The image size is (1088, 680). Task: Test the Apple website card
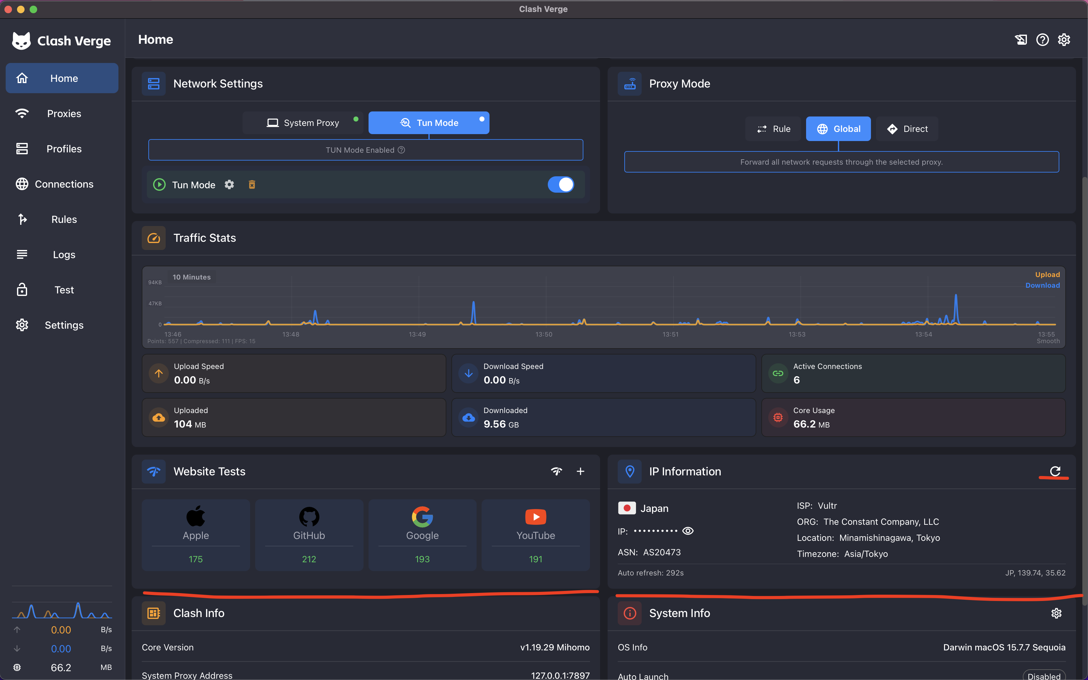click(x=196, y=535)
